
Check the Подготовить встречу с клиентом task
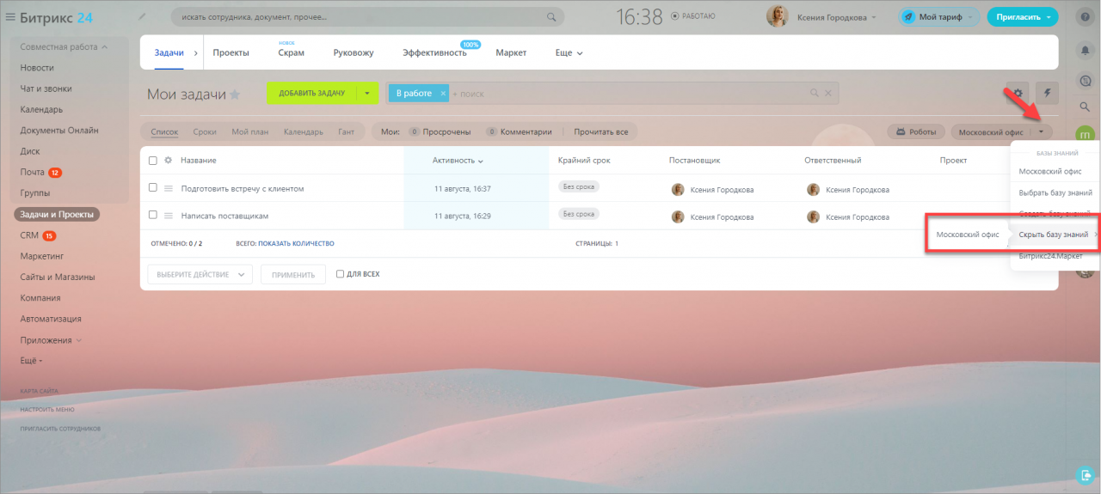pos(153,187)
